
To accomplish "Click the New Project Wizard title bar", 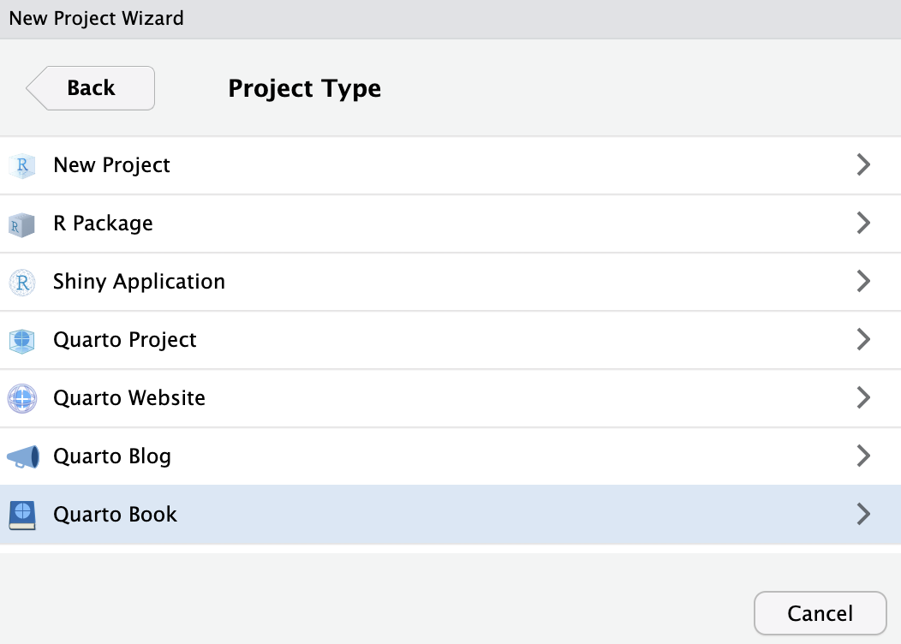I will click(450, 18).
